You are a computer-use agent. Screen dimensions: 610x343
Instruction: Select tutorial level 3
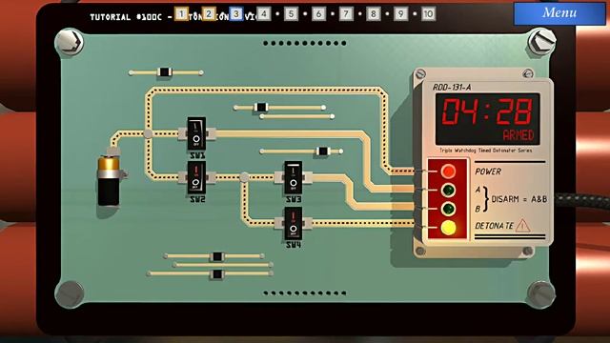coord(235,14)
